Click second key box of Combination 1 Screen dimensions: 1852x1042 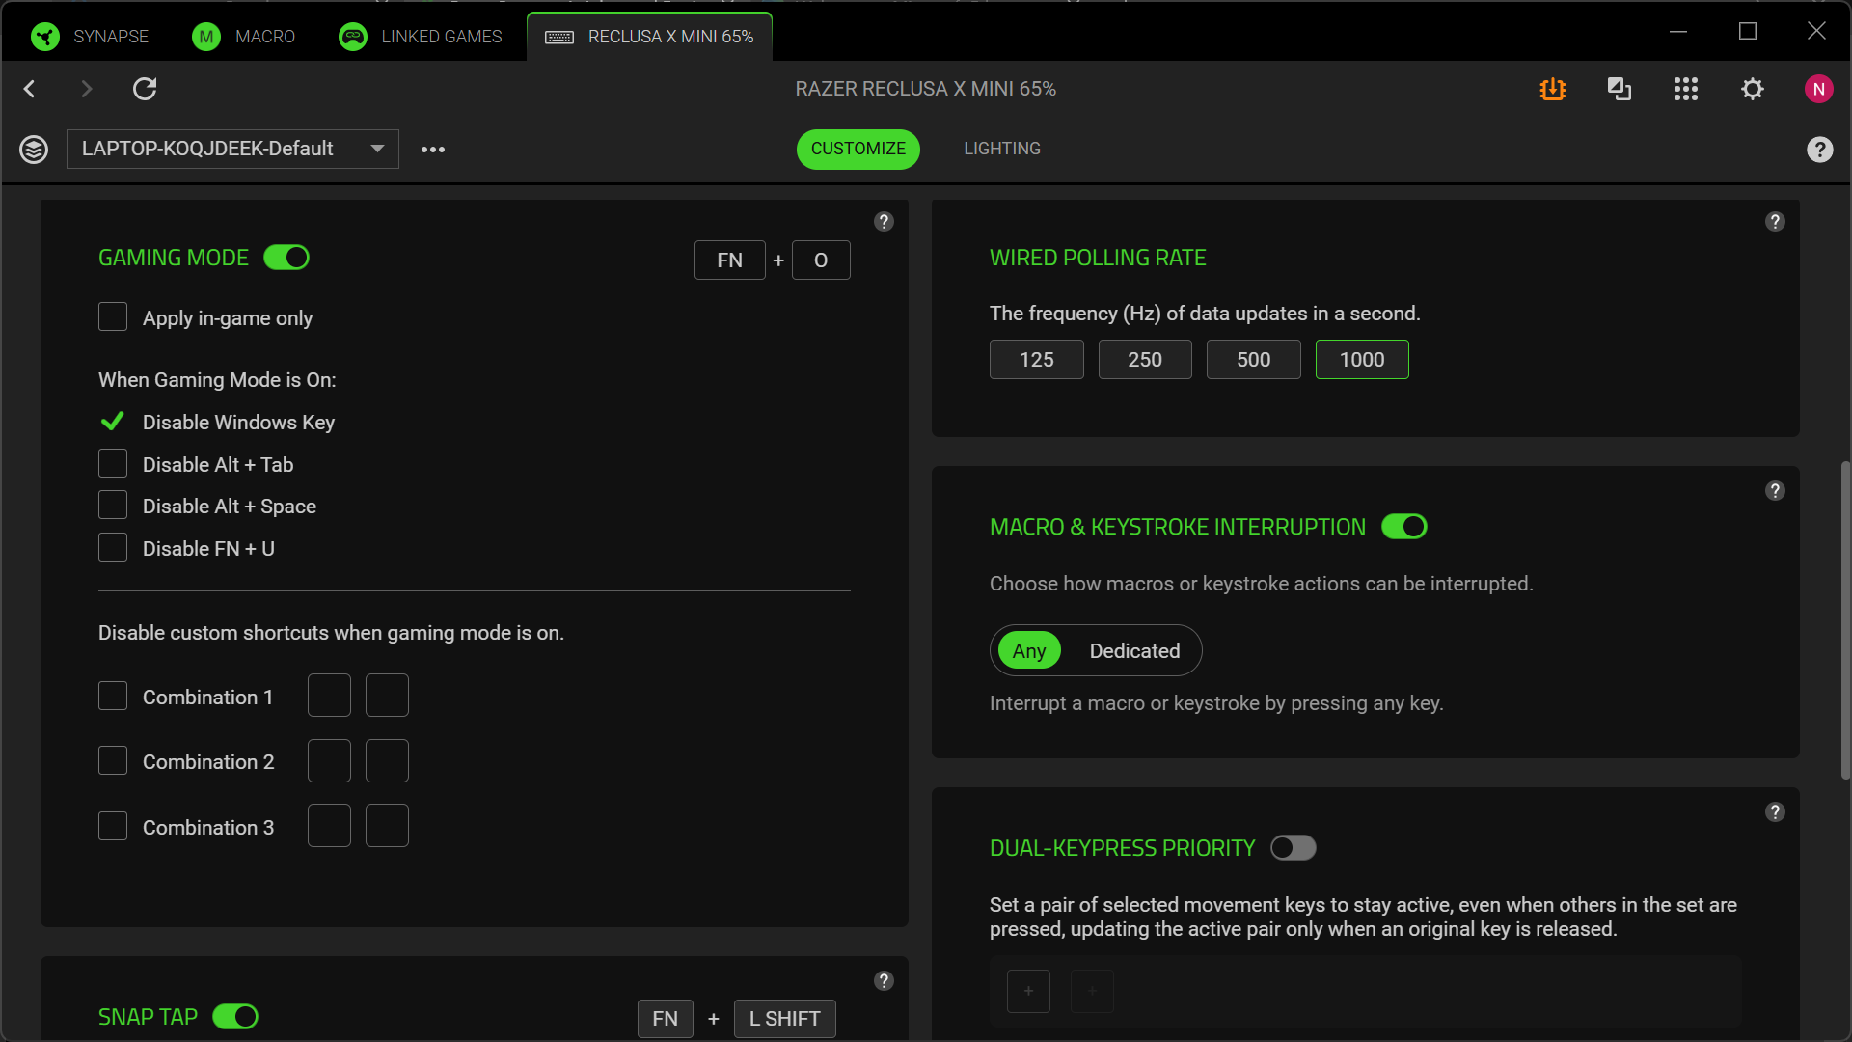387,696
